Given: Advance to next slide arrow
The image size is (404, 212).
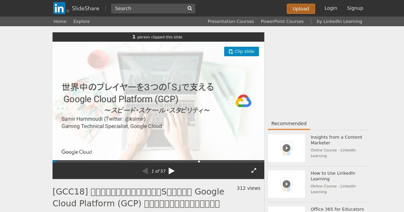Looking at the screenshot, I should [x=172, y=171].
